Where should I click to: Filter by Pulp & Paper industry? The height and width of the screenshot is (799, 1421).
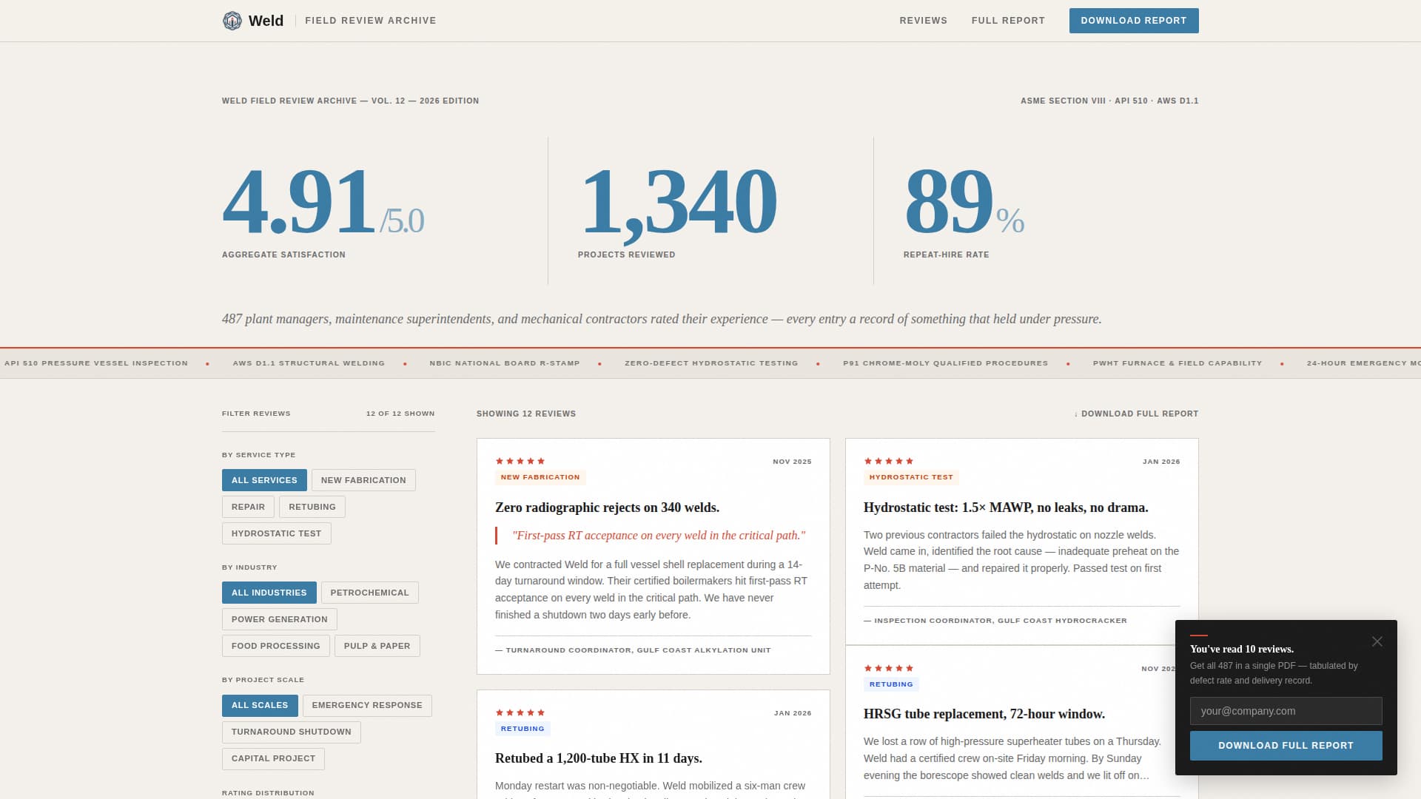(377, 646)
